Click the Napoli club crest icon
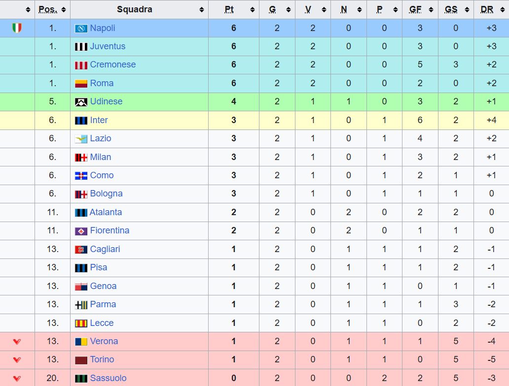Screen dimensions: 509x386 [81, 29]
